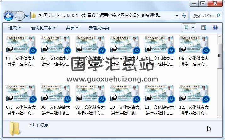Click the Forward navigation arrow button

click(x=20, y=15)
